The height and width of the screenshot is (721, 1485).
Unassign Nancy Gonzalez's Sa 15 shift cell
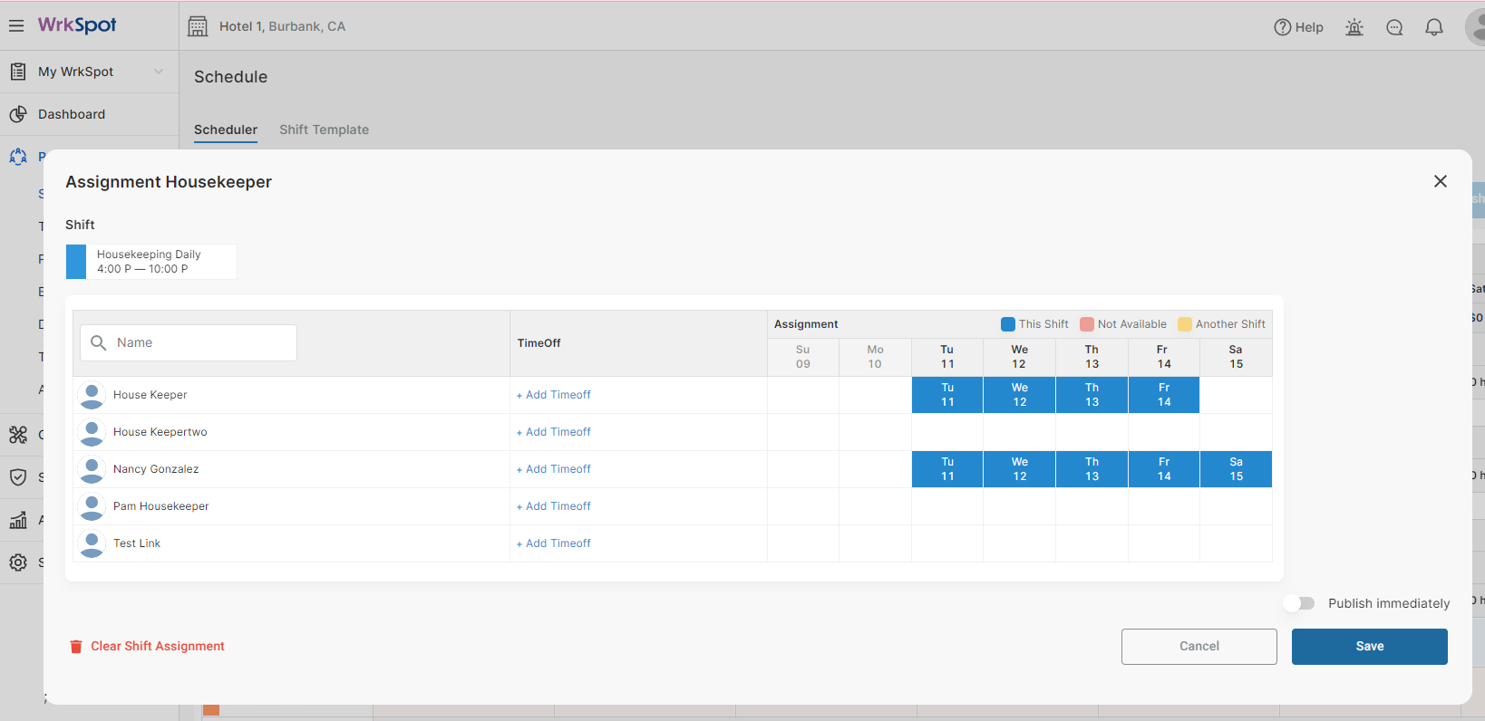pos(1236,469)
